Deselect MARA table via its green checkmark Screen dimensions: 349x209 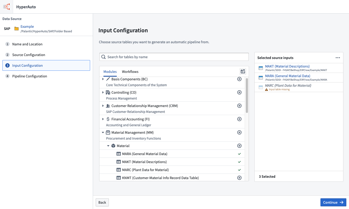(239, 154)
